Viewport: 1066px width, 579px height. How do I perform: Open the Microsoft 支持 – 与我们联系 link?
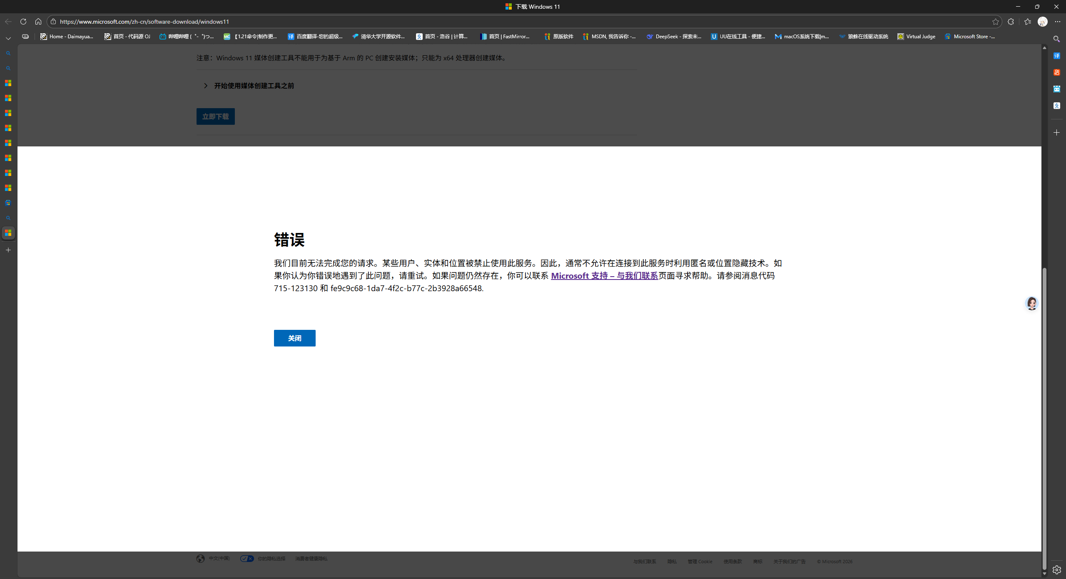point(604,275)
